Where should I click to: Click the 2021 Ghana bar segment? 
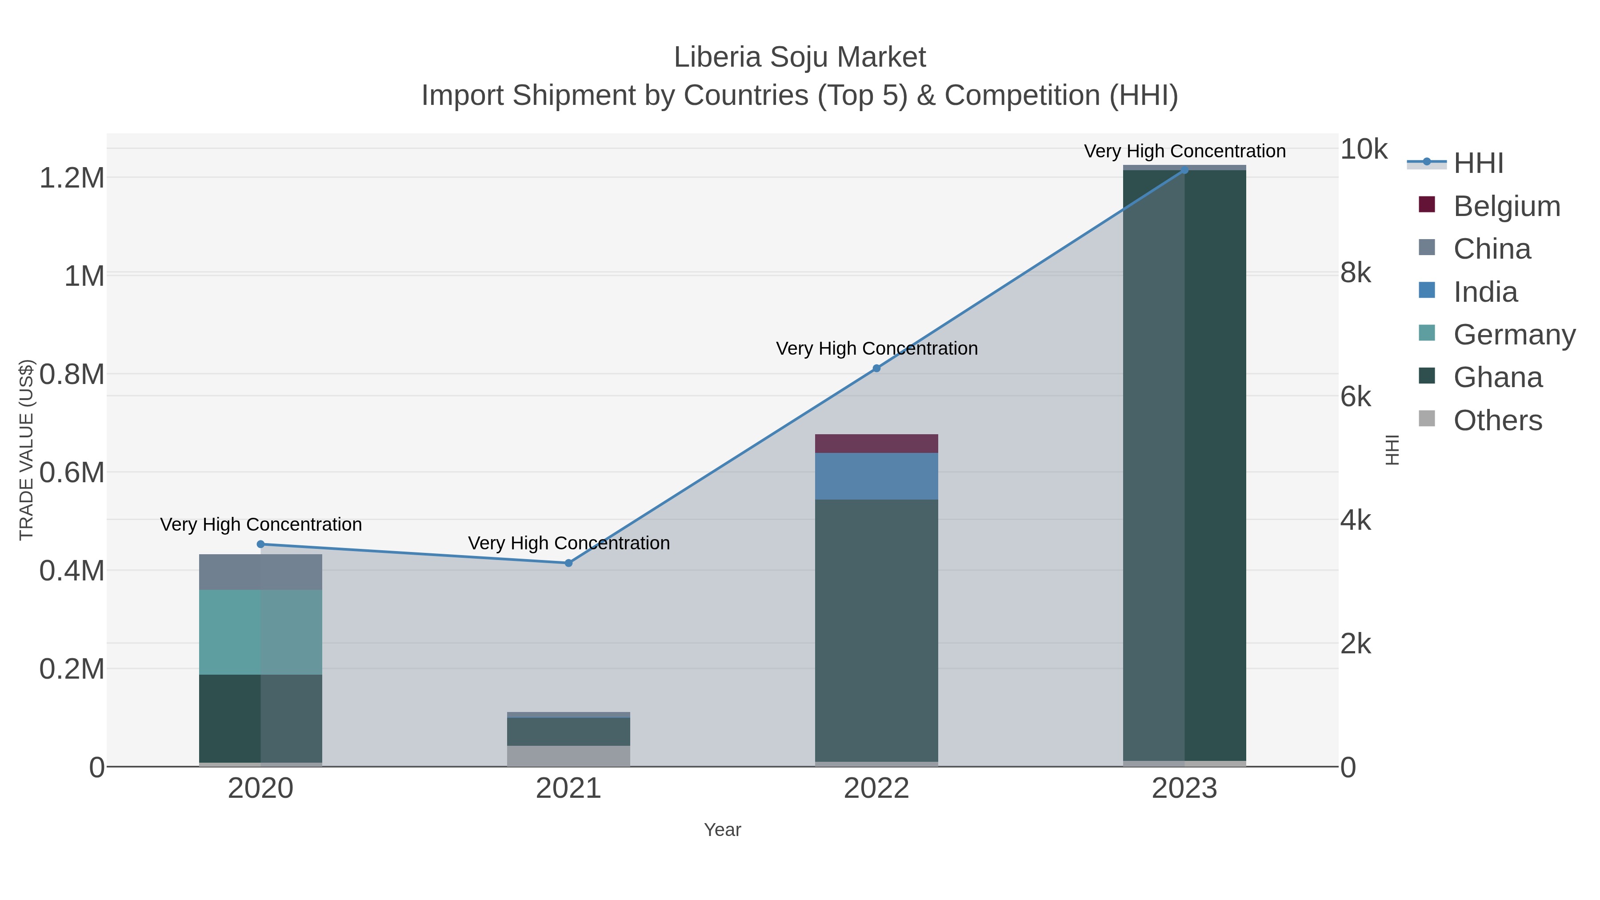[x=568, y=732]
